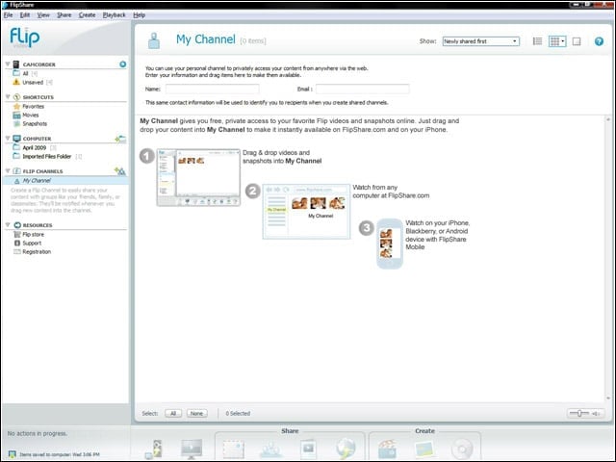Image resolution: width=616 pixels, height=462 pixels.
Task: Click the create snapshot photo icon
Action: click(424, 449)
